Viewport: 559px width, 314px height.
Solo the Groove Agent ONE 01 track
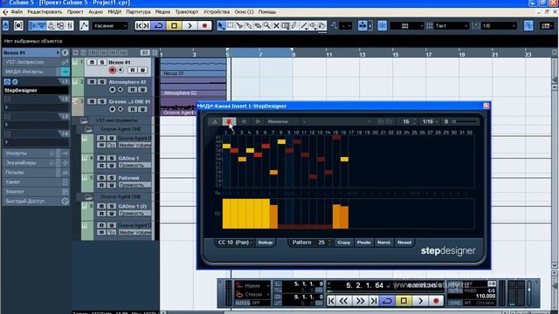pyautogui.click(x=101, y=101)
